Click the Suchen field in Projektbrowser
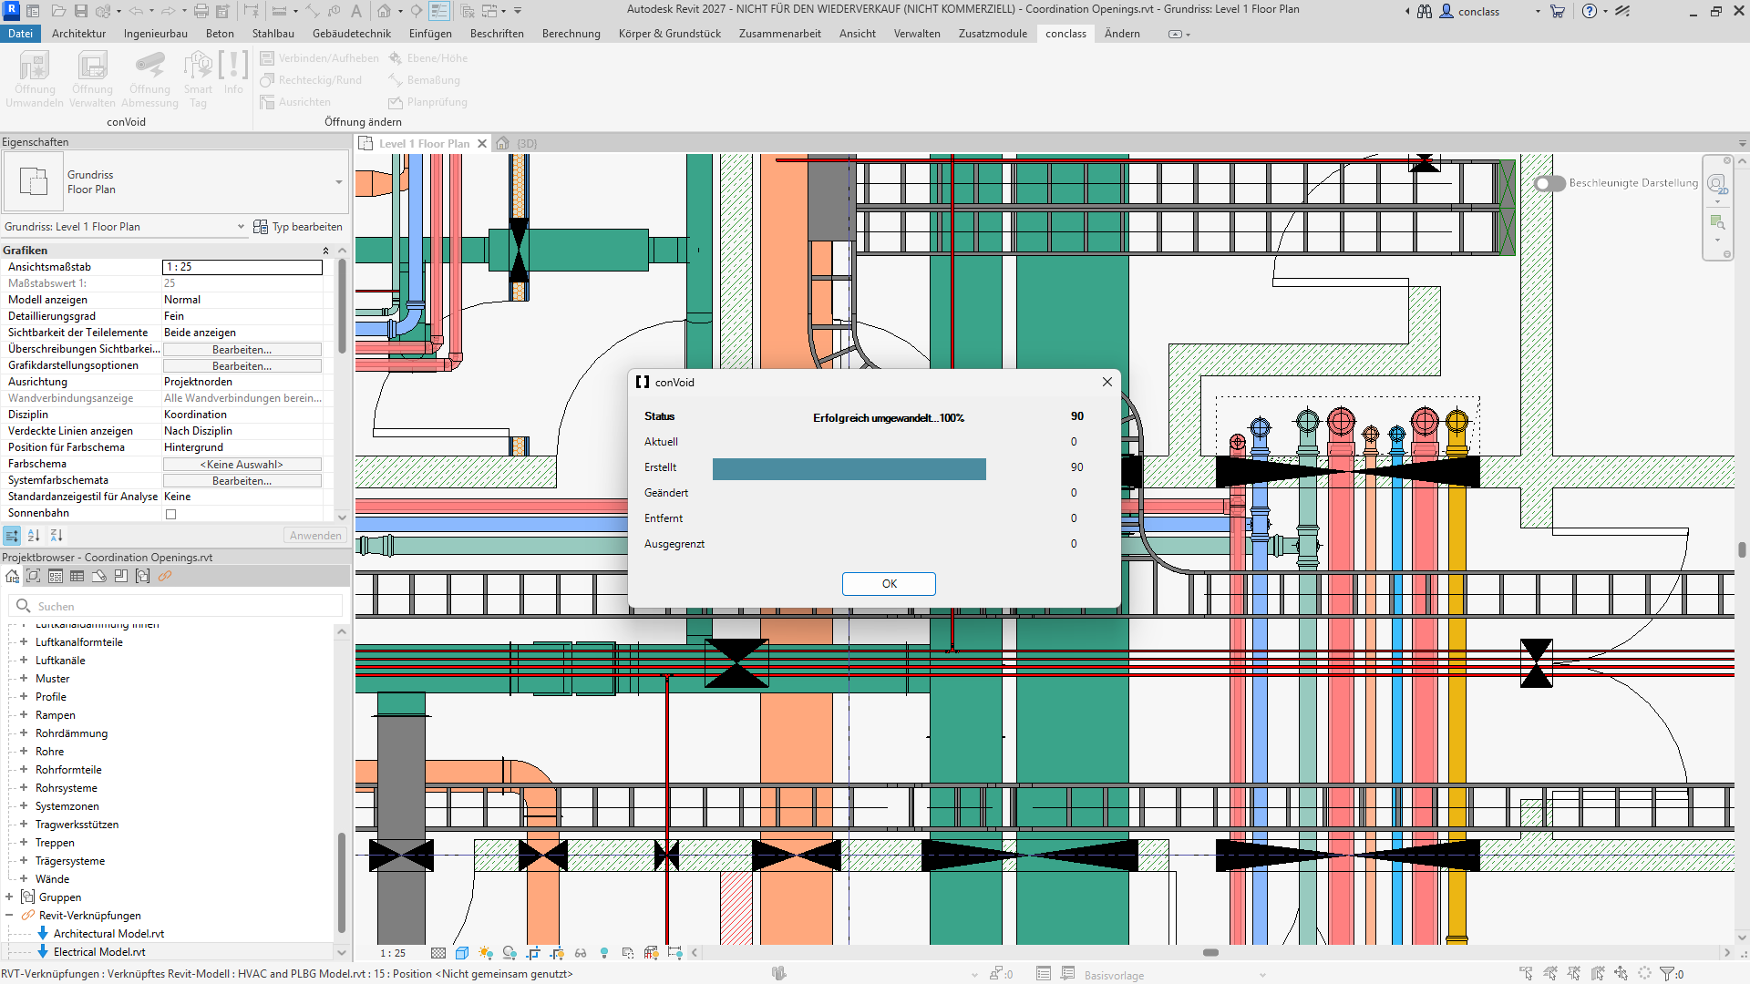1750x984 pixels. [177, 606]
